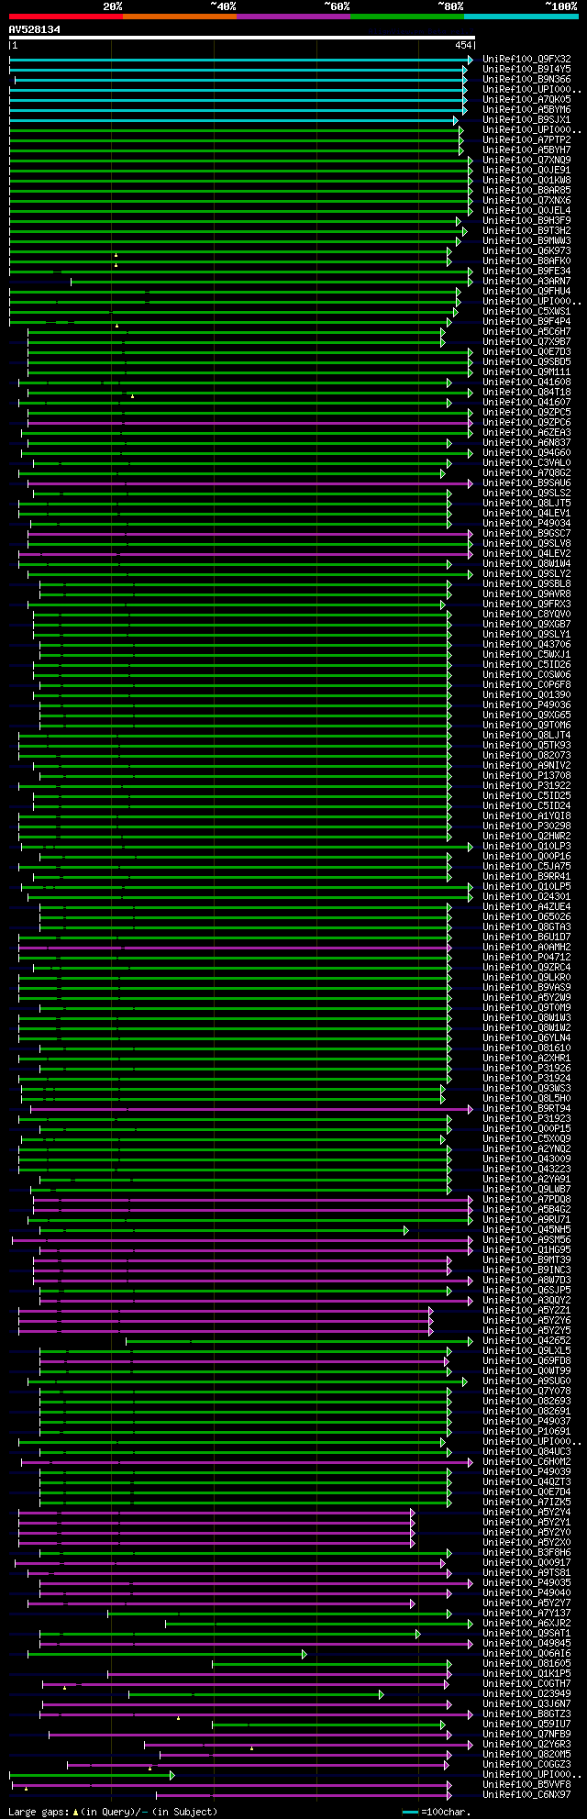Click the hit label UniRef100_B9INC3
Screen dimensions: 587x1819
coord(526,1270)
